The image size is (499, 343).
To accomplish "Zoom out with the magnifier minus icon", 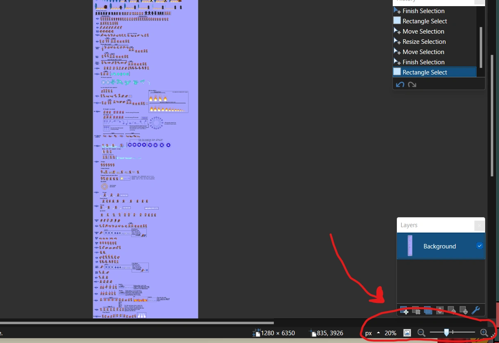I will click(x=421, y=333).
